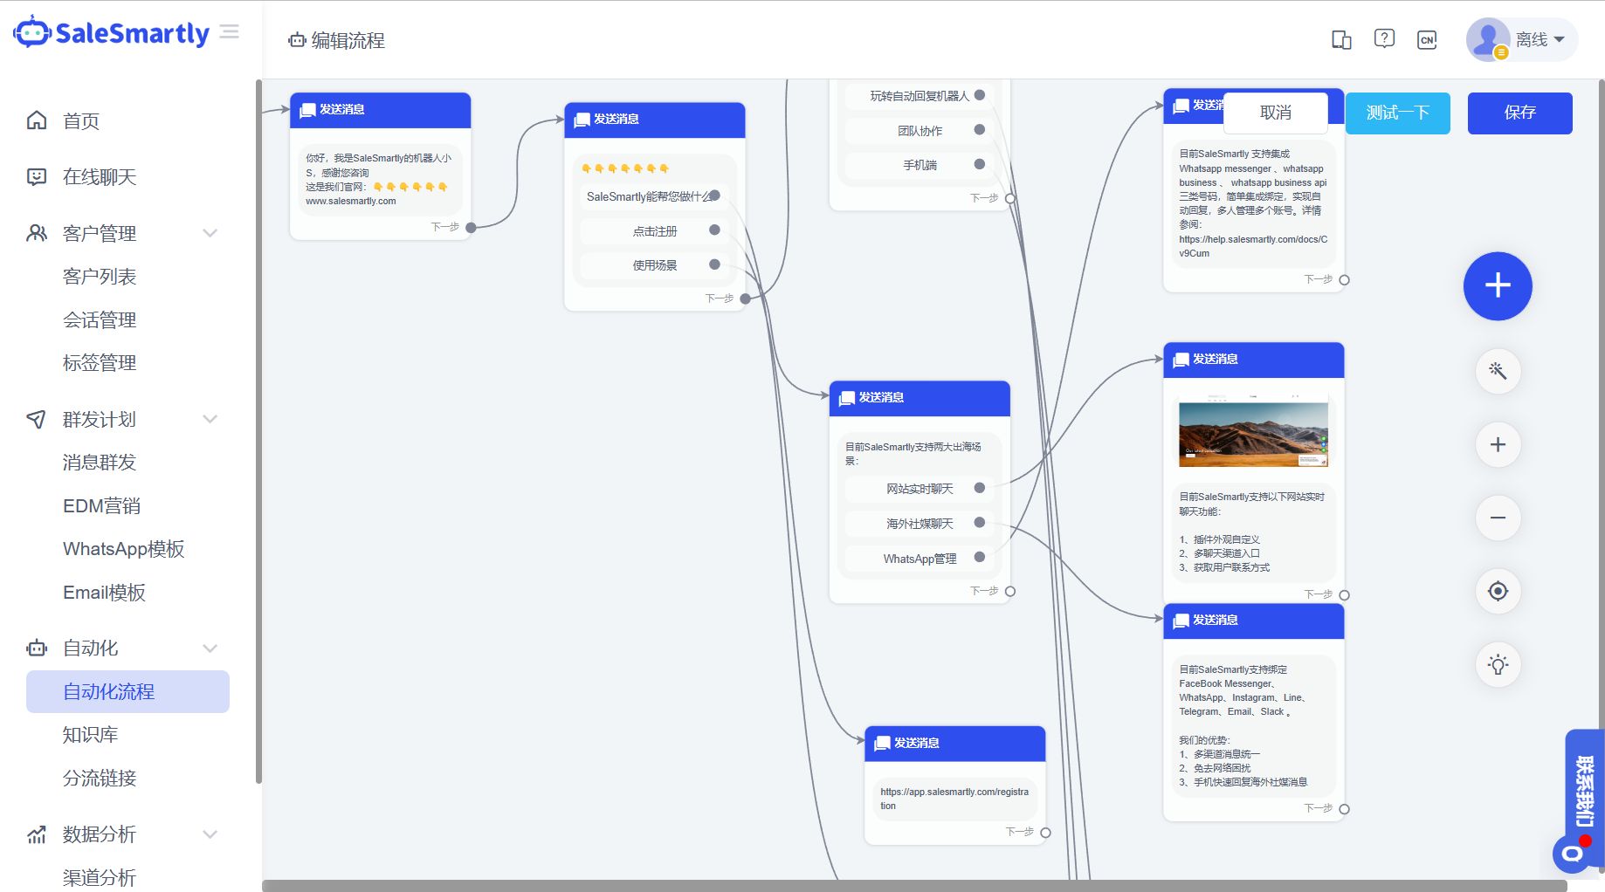Click the help.salesmartly.com docs link text
This screenshot has width=1605, height=892.
point(1253,246)
